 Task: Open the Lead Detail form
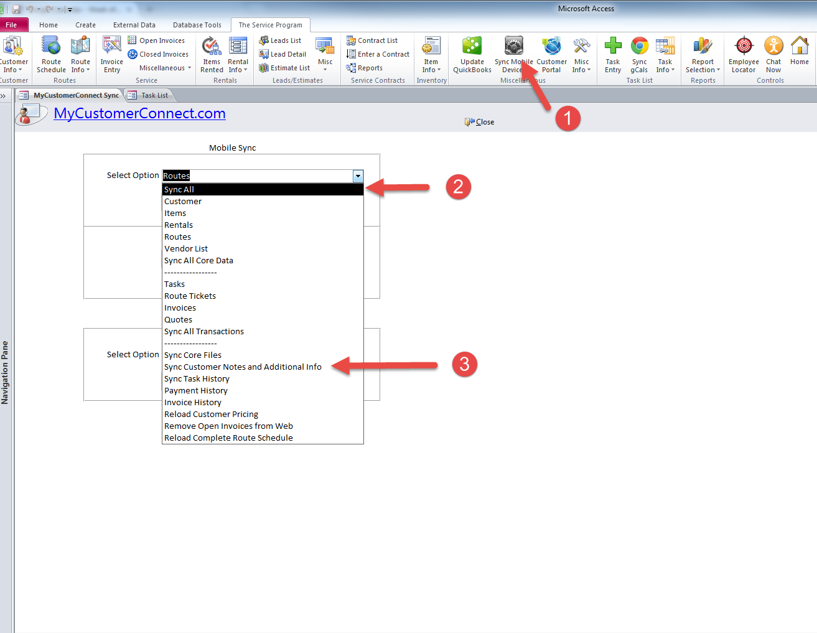(x=282, y=54)
